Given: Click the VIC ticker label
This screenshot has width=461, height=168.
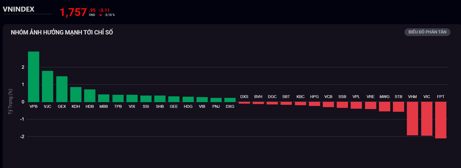Looking at the screenshot, I should click(x=427, y=96).
